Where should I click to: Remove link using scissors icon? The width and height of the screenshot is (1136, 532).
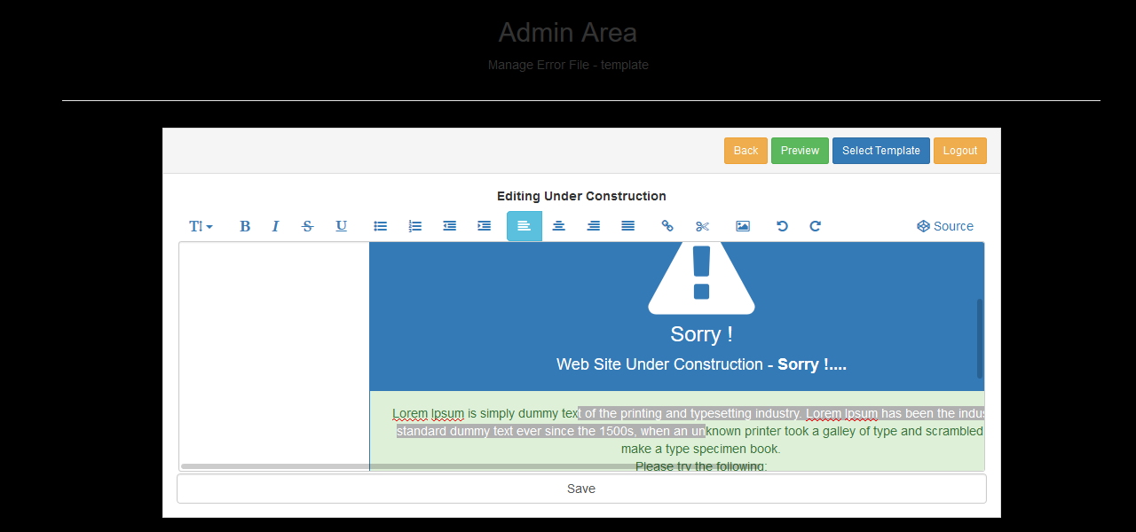(703, 226)
